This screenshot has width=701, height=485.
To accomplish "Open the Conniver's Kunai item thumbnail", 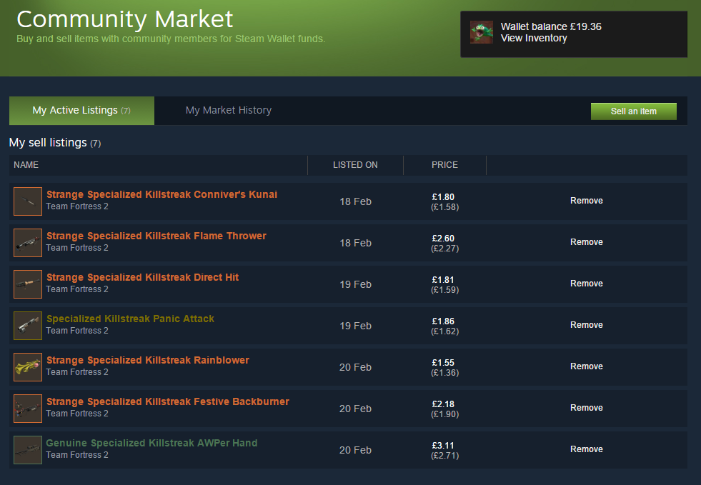I will pyautogui.click(x=28, y=201).
